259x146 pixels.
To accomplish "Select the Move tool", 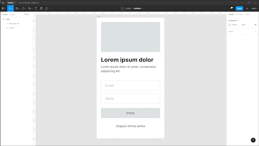I will 10,9.
